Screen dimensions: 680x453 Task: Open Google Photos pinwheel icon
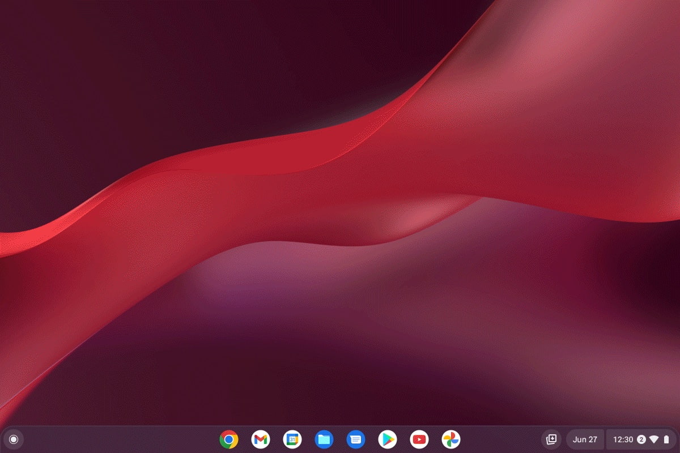point(451,439)
